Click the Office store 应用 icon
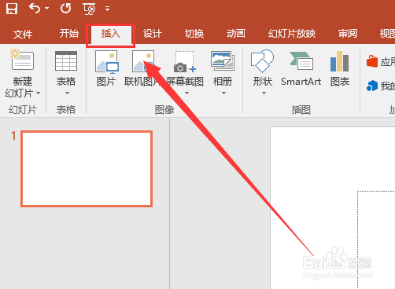This screenshot has height=289, width=395. click(372, 61)
